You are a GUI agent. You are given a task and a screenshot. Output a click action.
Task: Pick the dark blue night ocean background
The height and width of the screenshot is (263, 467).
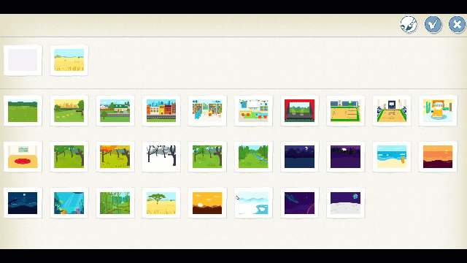[23, 203]
